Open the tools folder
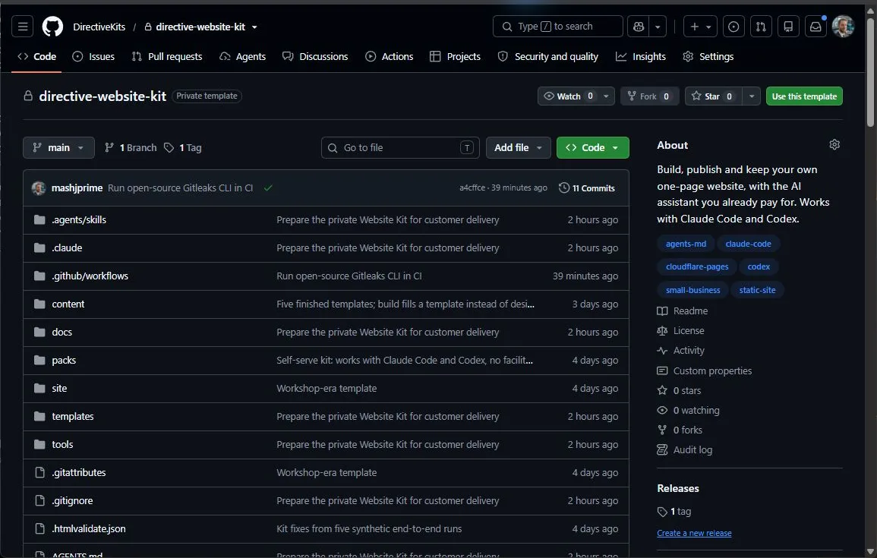The width and height of the screenshot is (877, 558). pyautogui.click(x=62, y=444)
